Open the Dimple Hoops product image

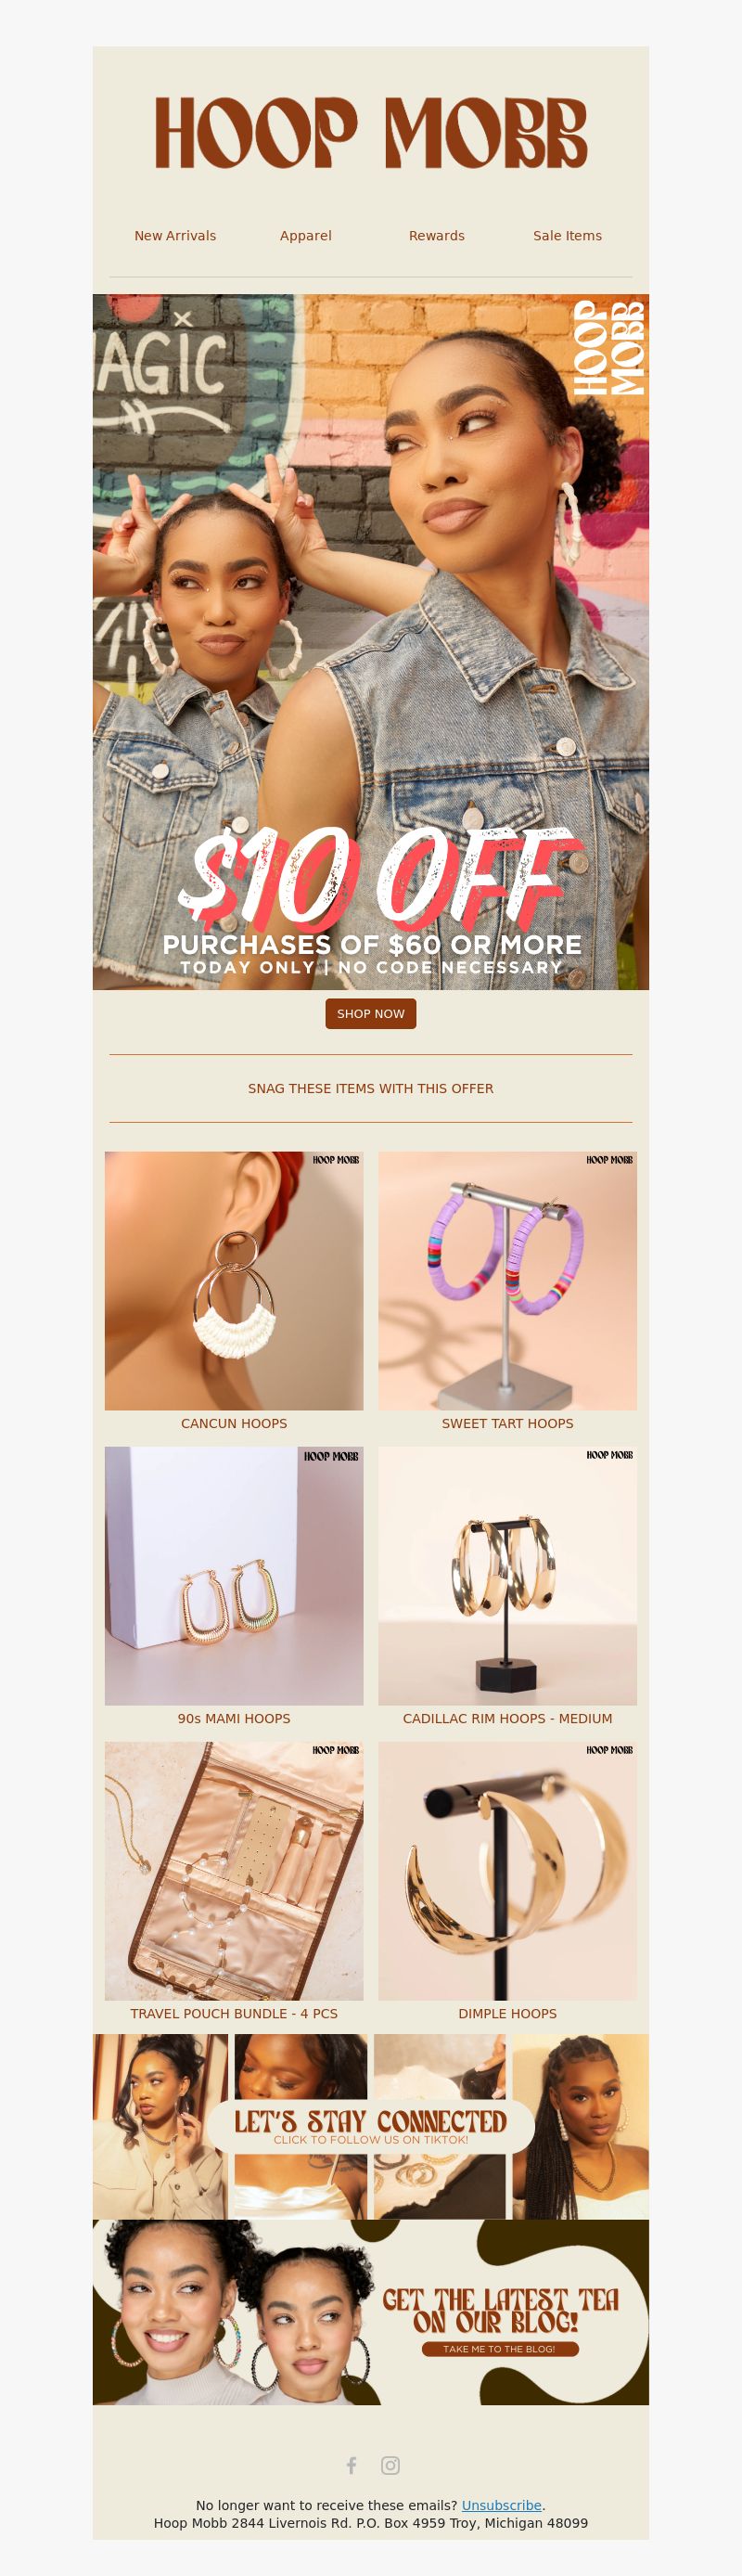point(508,1871)
